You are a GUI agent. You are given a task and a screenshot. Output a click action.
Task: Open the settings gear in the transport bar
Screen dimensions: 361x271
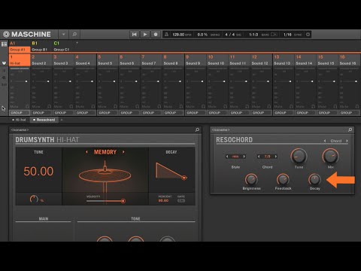(308, 35)
